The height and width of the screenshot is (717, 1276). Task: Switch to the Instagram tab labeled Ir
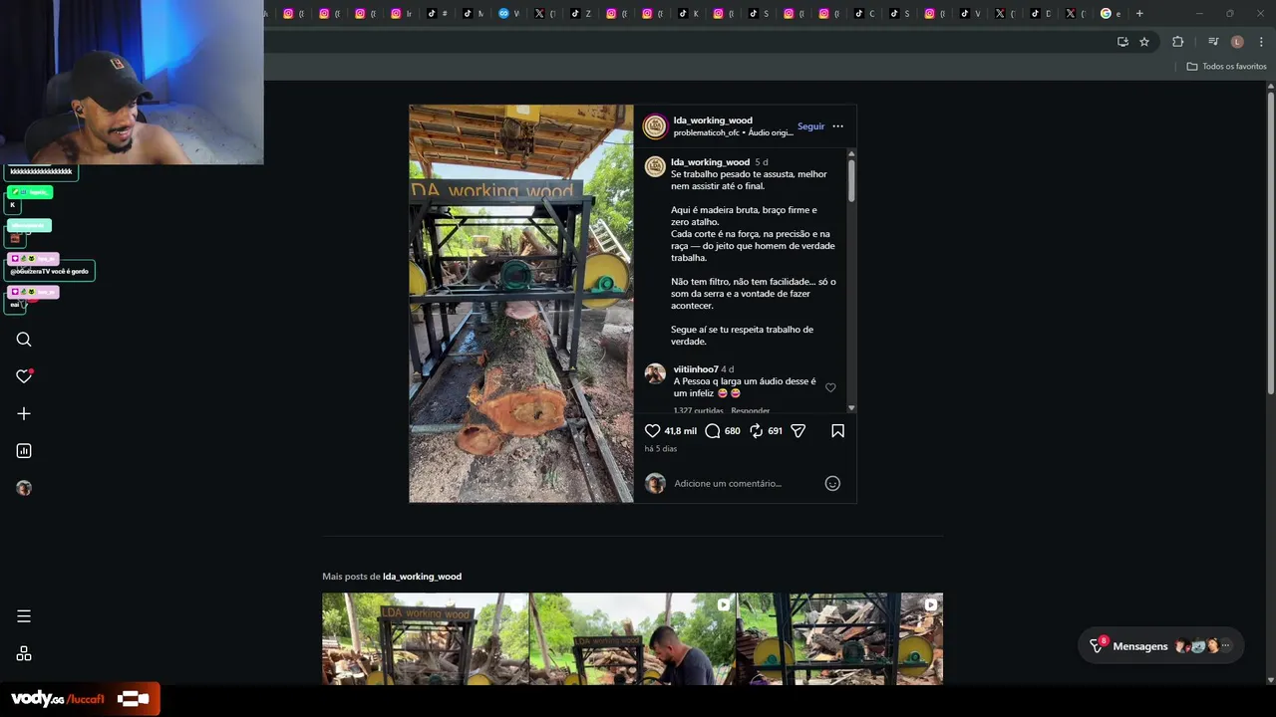[401, 13]
